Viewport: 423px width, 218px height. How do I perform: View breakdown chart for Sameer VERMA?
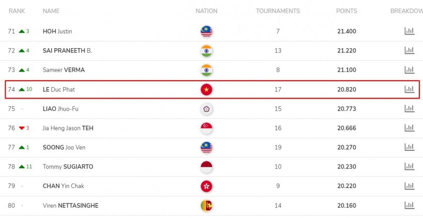(409, 70)
